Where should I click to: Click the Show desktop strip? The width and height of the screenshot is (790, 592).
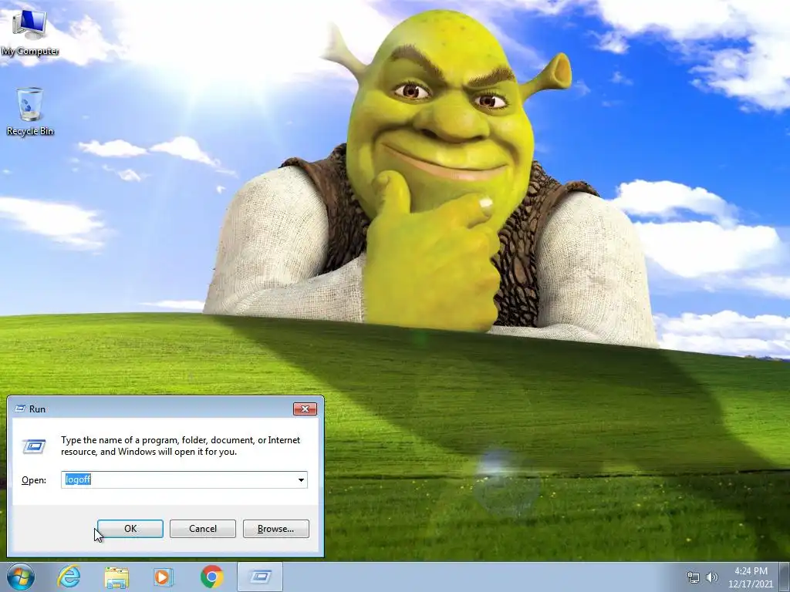pyautogui.click(x=786, y=577)
